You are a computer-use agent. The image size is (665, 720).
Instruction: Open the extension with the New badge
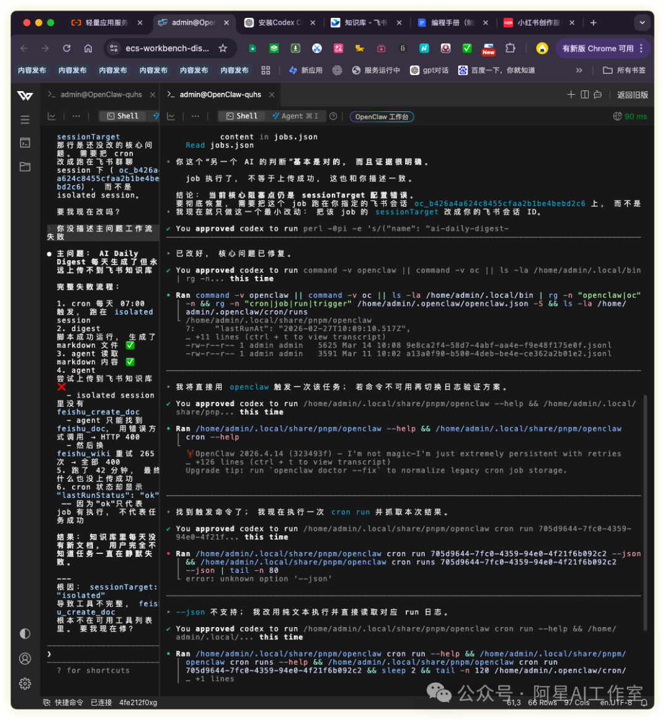pyautogui.click(x=488, y=49)
